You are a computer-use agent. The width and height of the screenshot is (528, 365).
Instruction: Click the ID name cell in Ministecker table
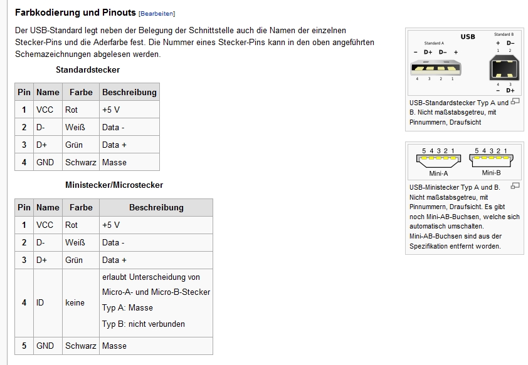[48, 302]
